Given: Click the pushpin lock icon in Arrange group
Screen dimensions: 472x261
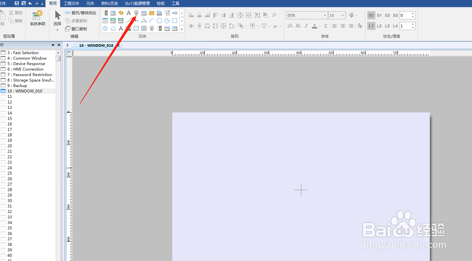Looking at the screenshot, I should [274, 15].
